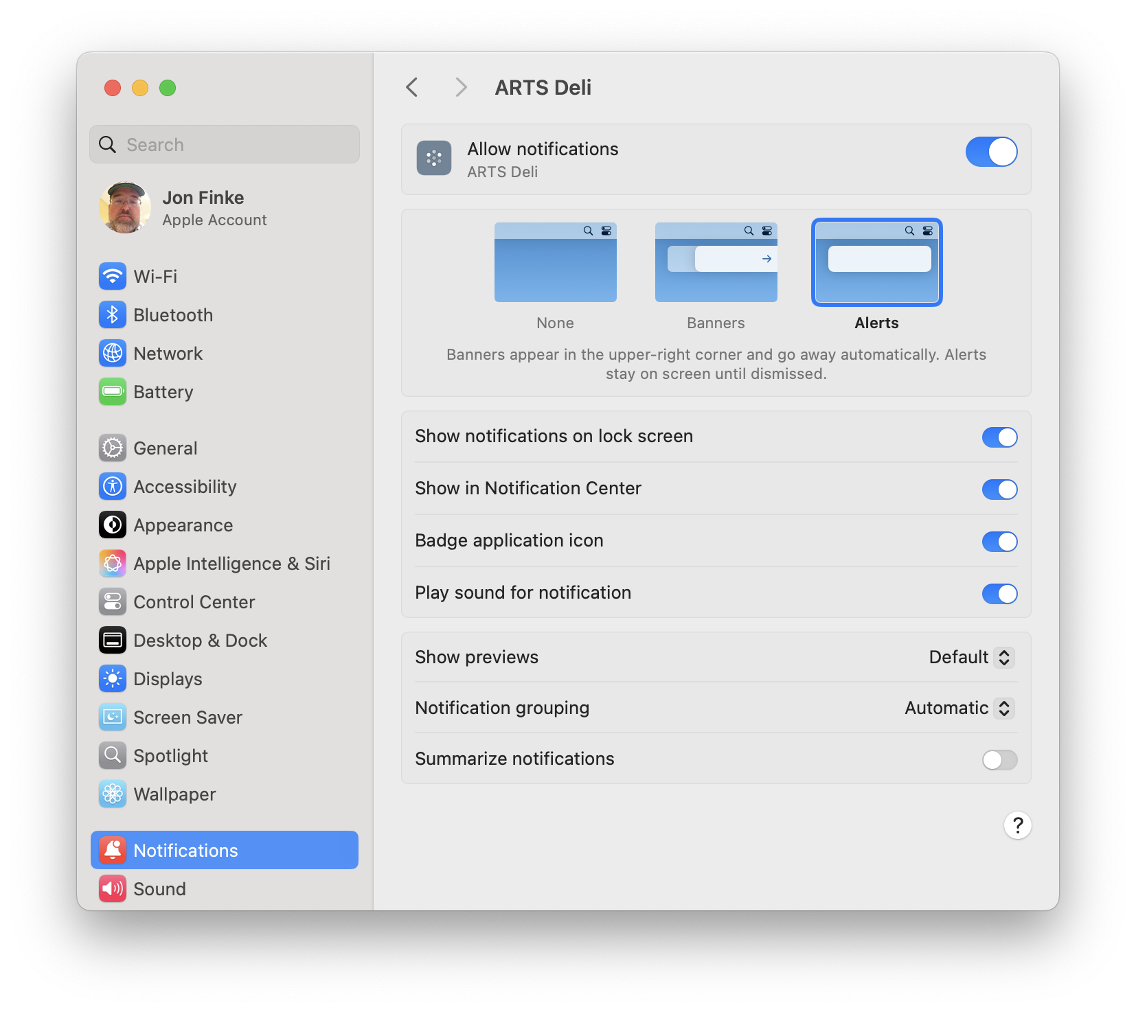1136x1012 pixels.
Task: Click Jon Finke's profile avatar
Action: point(125,208)
